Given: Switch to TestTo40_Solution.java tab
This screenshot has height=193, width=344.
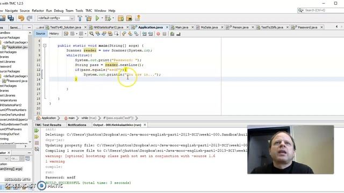Looking at the screenshot, I should coord(66,27).
